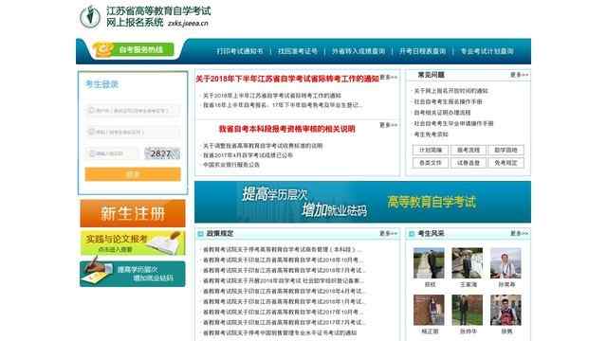Click the large blue 高等教育自学考试 banner
The image size is (607, 341).
(x=362, y=202)
